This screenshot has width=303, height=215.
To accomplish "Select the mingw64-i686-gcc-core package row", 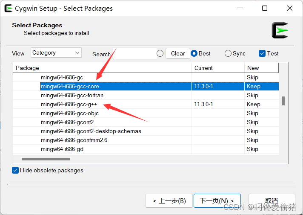I will pyautogui.click(x=146, y=87).
